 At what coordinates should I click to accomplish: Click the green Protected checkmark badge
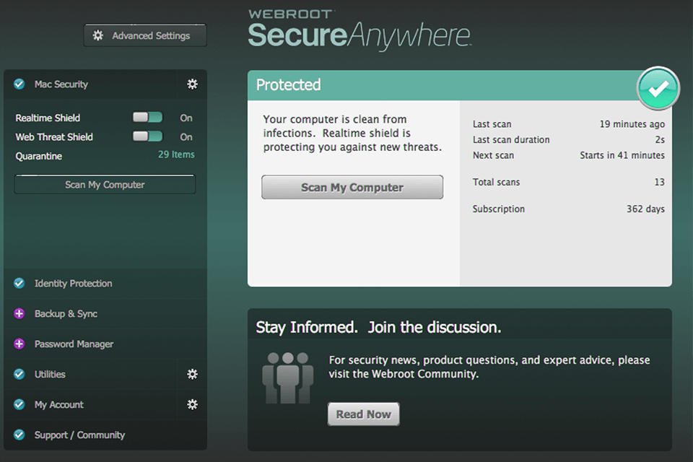658,89
